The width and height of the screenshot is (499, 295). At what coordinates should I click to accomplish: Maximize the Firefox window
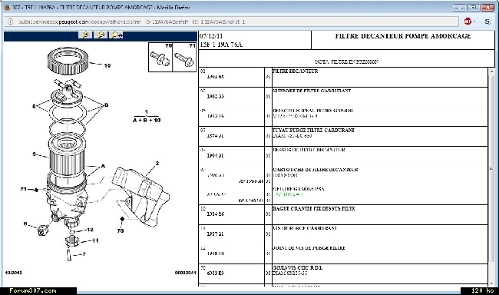pyautogui.click(x=474, y=7)
